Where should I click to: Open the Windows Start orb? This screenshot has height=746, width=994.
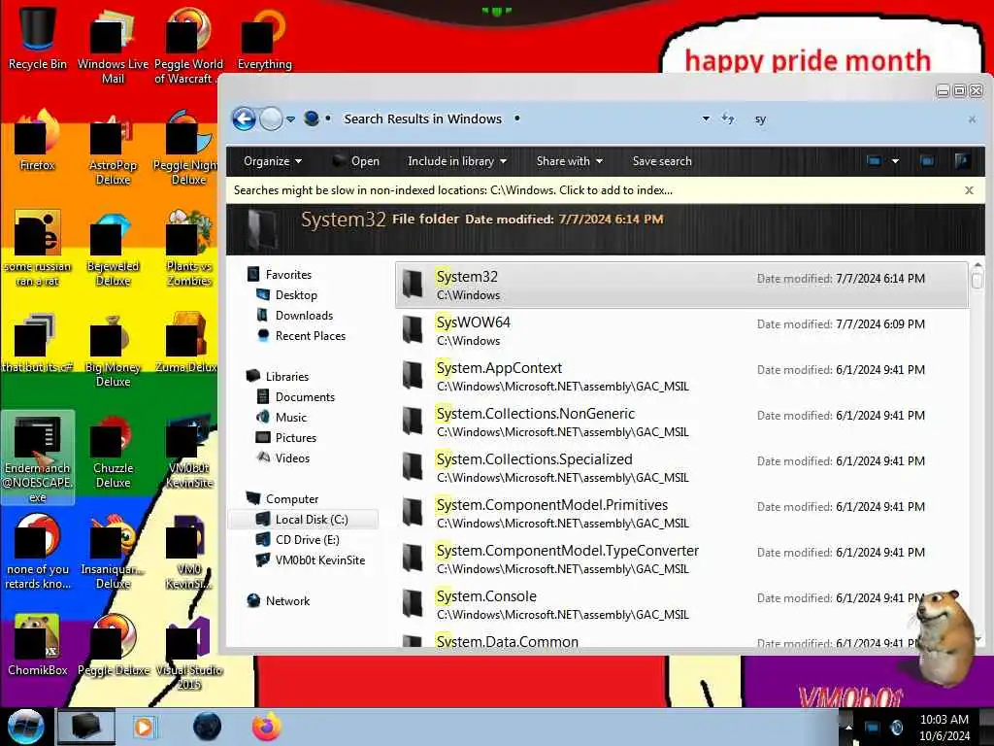click(x=25, y=727)
